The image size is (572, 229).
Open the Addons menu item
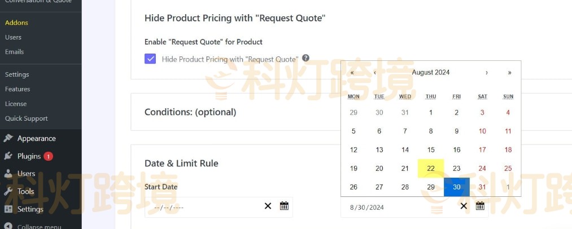pos(16,23)
